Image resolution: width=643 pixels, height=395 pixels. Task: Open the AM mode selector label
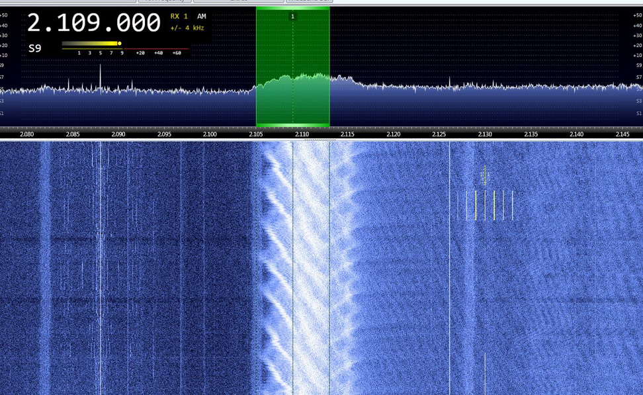click(201, 17)
